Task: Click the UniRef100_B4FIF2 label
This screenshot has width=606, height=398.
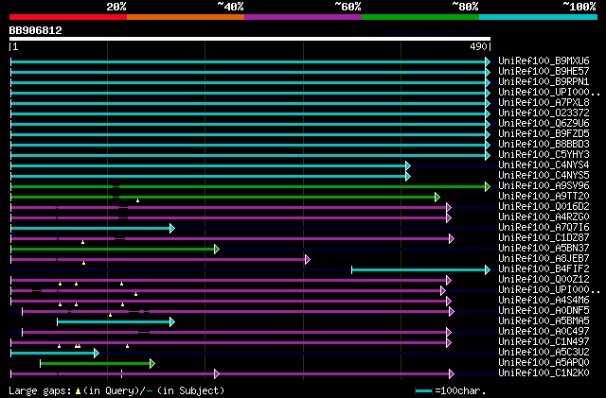Action: [x=544, y=269]
